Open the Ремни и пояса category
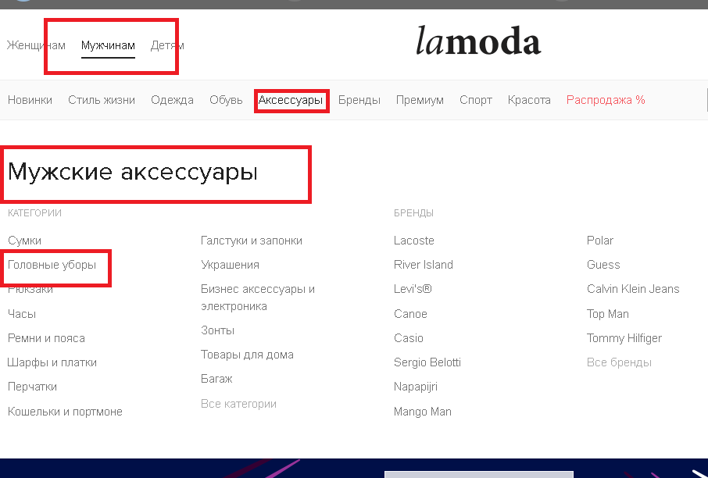 tap(46, 338)
